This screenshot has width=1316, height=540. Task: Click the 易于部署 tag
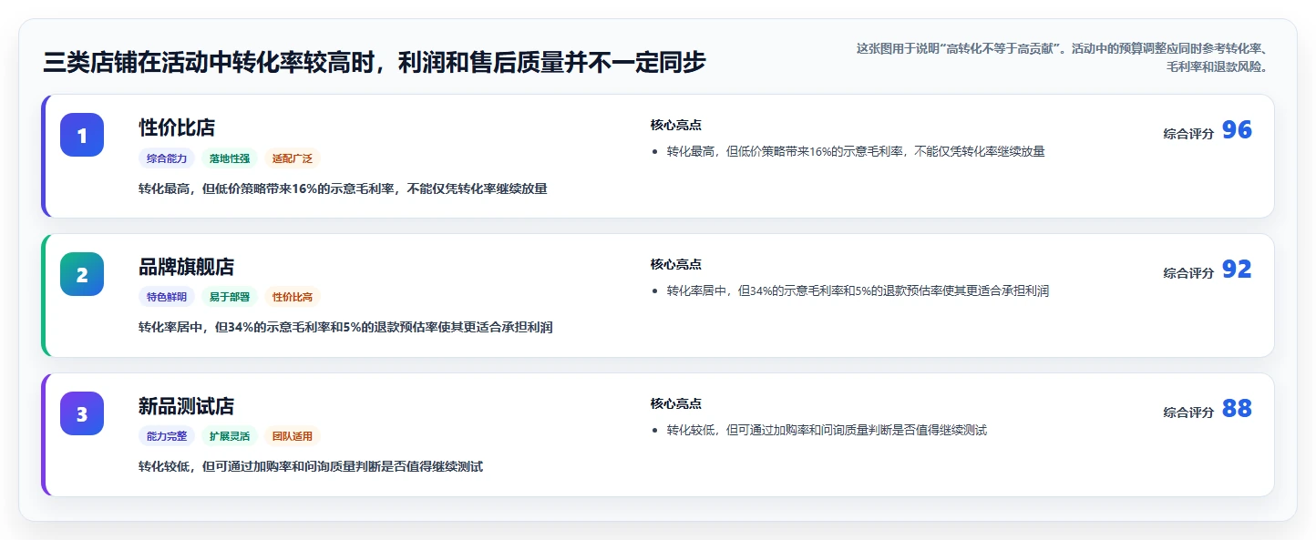[x=230, y=297]
